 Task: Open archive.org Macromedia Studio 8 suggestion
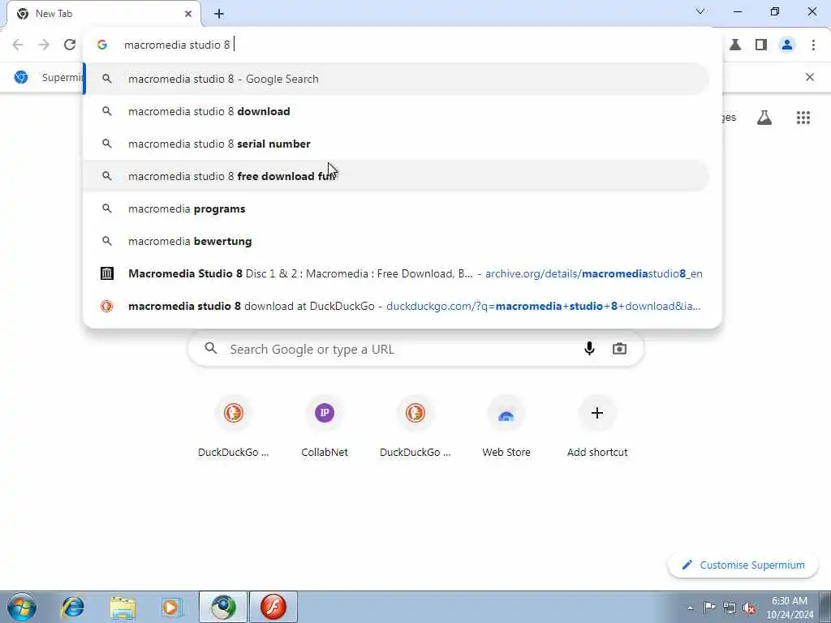tap(396, 273)
